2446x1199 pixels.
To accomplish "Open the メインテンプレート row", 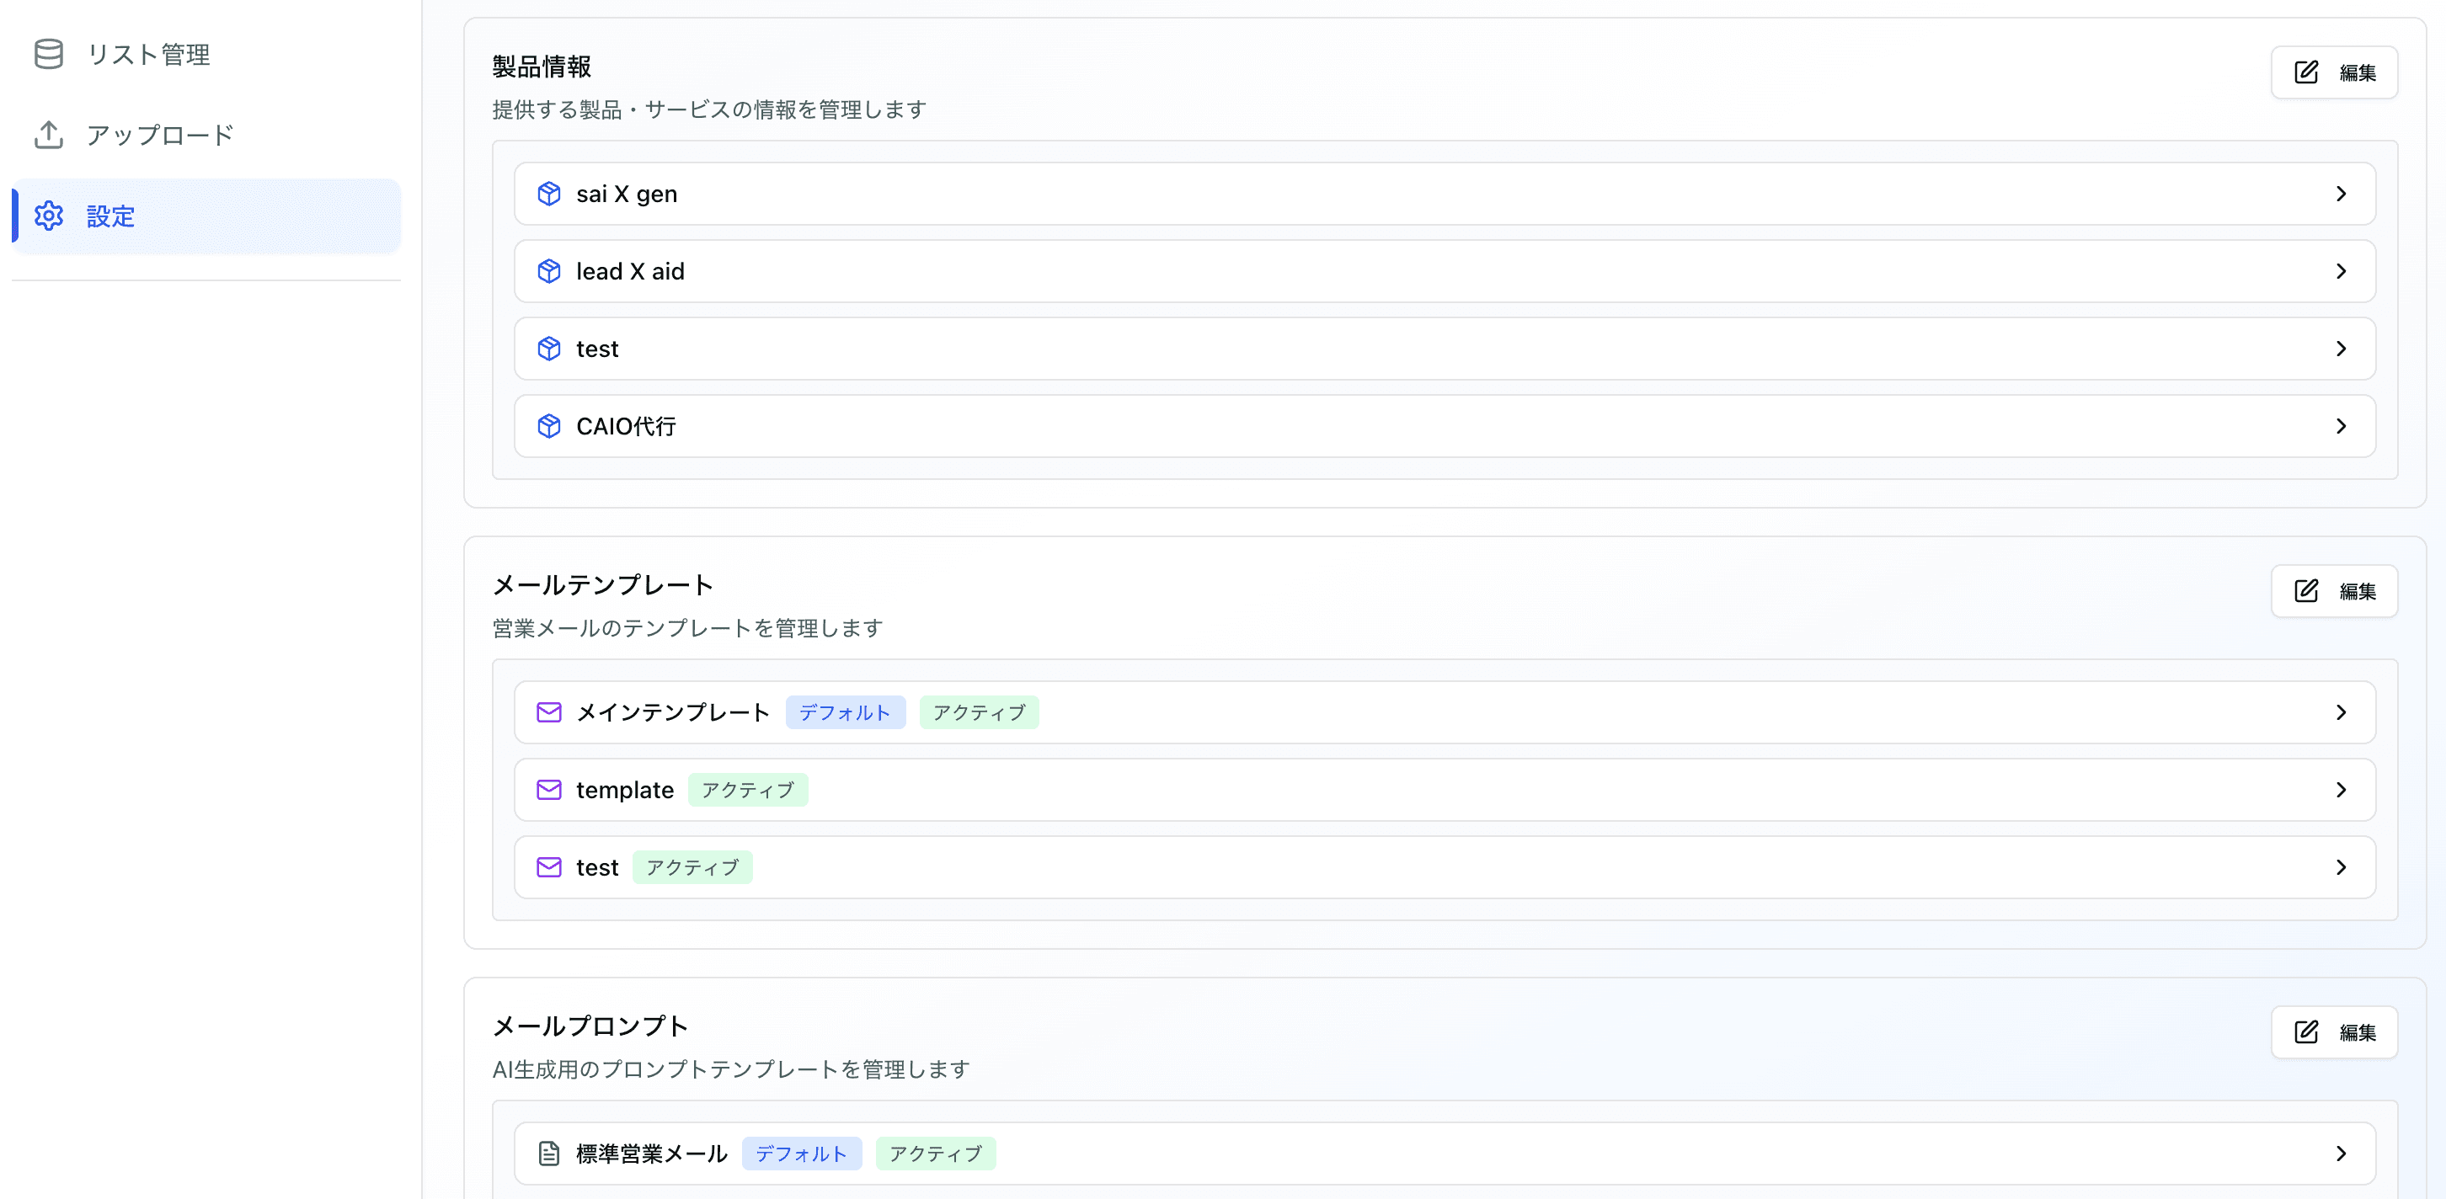I will tap(1424, 712).
